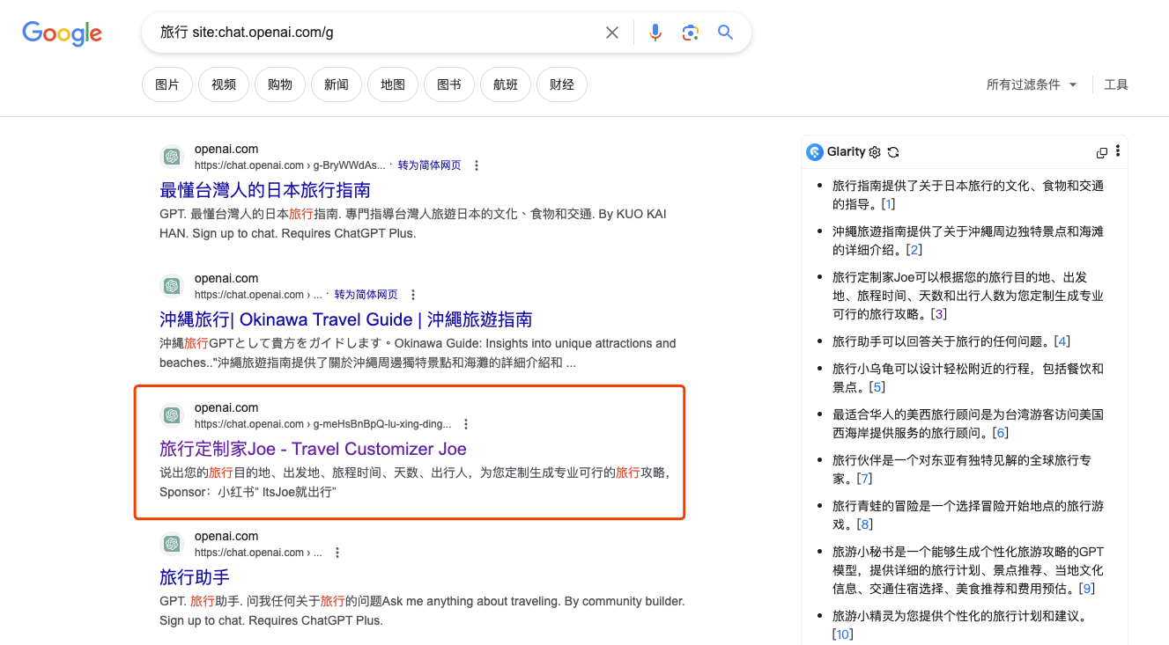Open Glarity citation [2]
The image size is (1169, 645).
[x=915, y=250]
